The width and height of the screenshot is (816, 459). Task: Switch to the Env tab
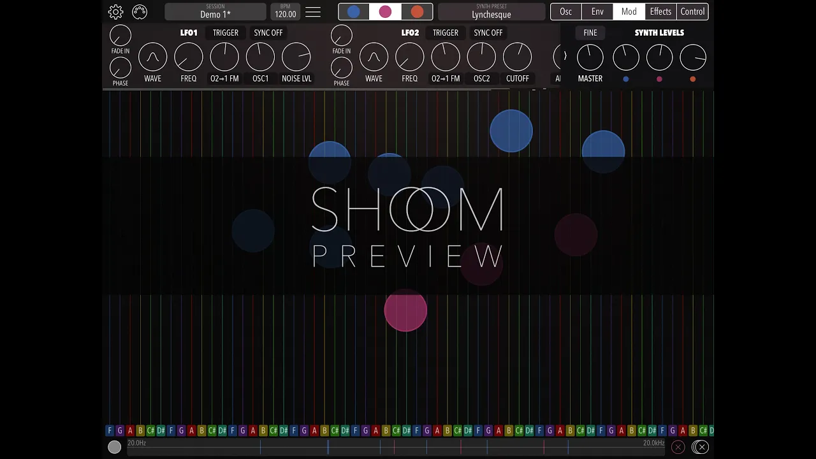pyautogui.click(x=597, y=11)
